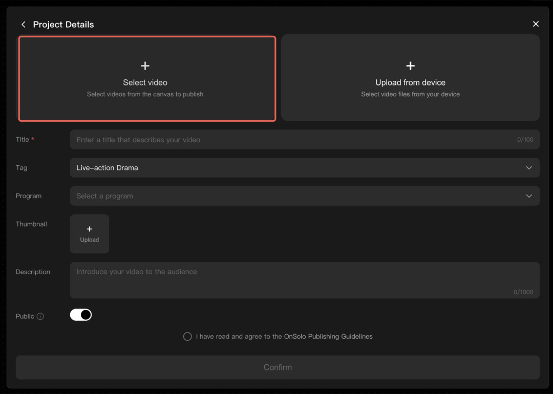Toggle the Public switch off
Viewport: 553px width, 394px height.
click(81, 315)
